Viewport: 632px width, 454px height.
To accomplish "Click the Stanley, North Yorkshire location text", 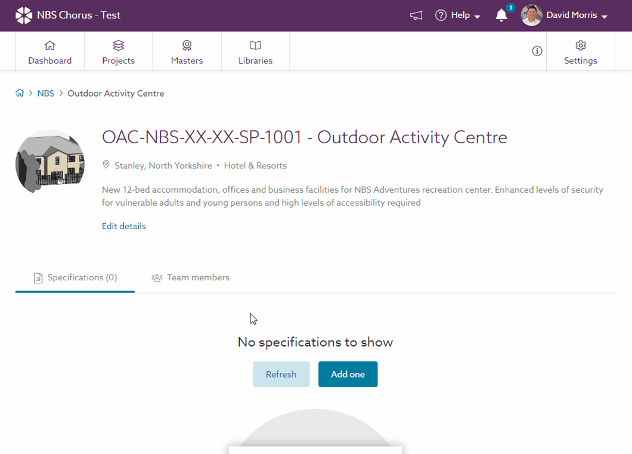I will [x=163, y=165].
